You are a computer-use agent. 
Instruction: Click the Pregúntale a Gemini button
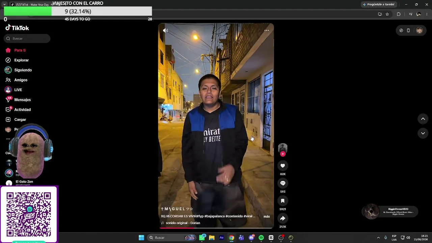[x=378, y=4]
